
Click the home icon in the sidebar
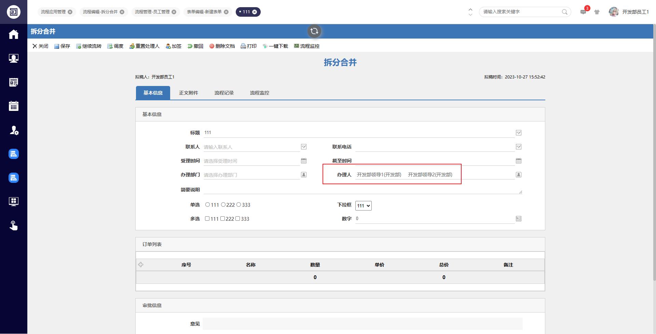tap(14, 34)
